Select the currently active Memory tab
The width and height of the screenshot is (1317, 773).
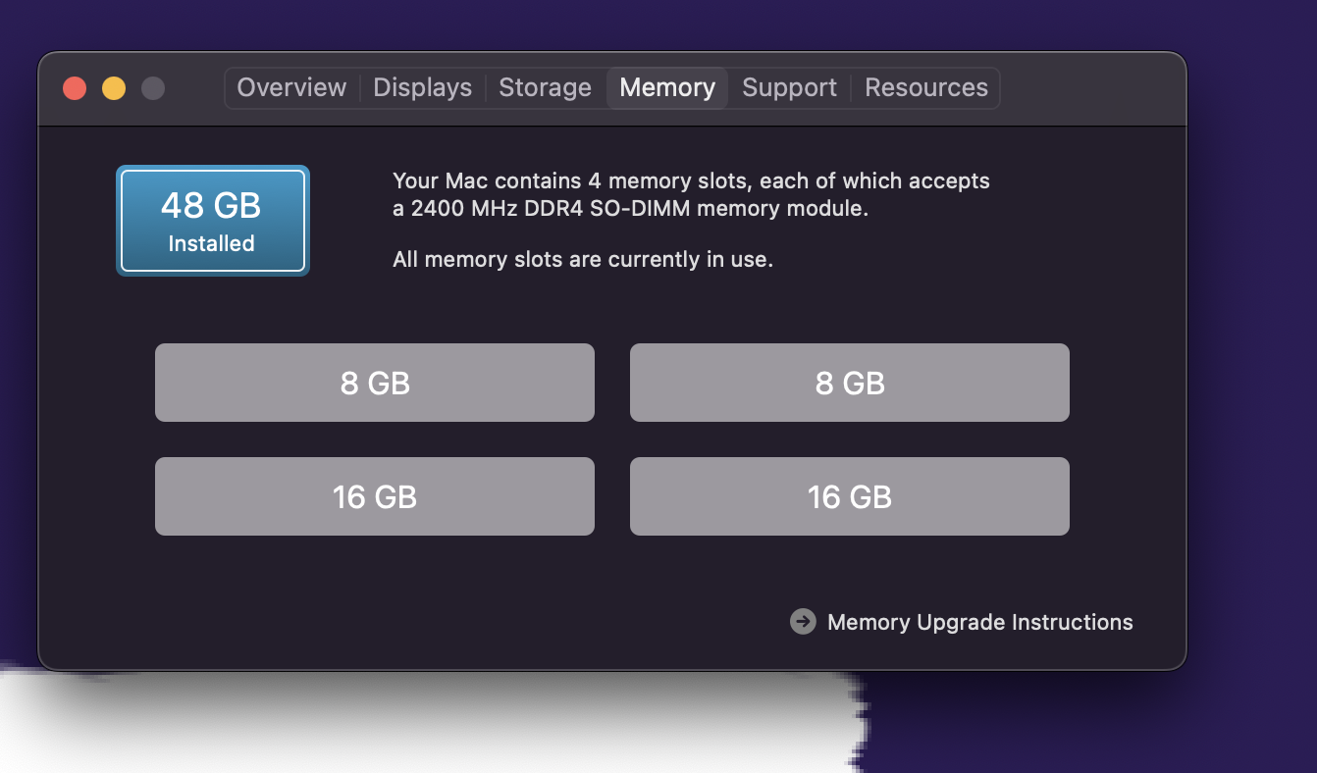click(667, 87)
